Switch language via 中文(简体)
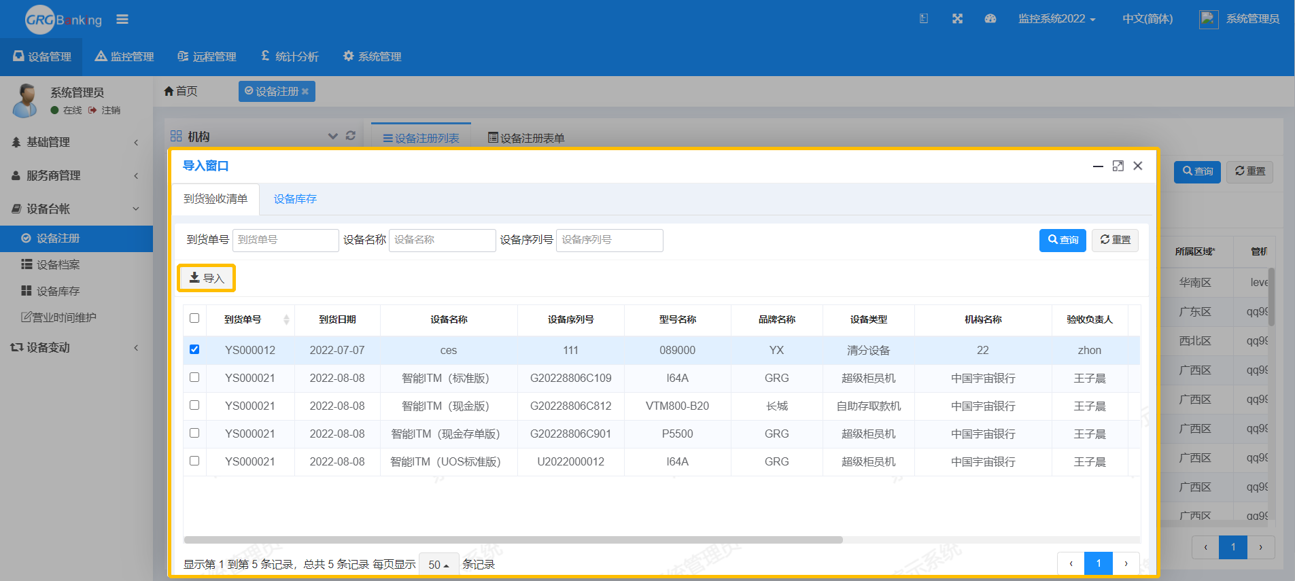 click(1147, 19)
